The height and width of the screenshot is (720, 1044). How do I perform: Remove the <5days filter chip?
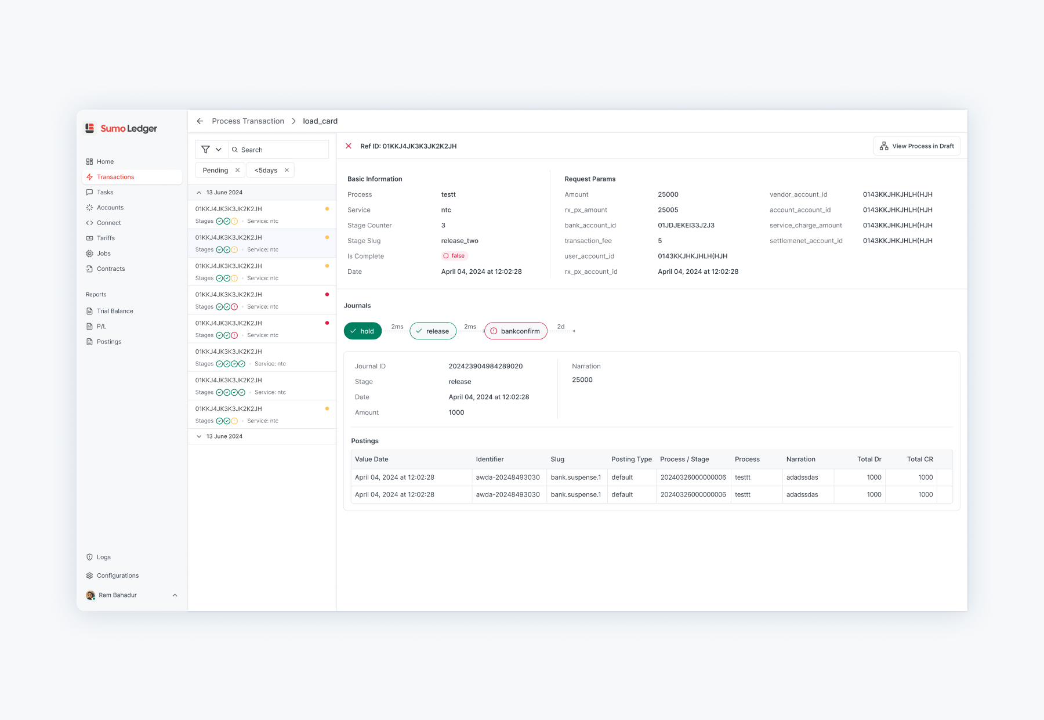(x=287, y=170)
